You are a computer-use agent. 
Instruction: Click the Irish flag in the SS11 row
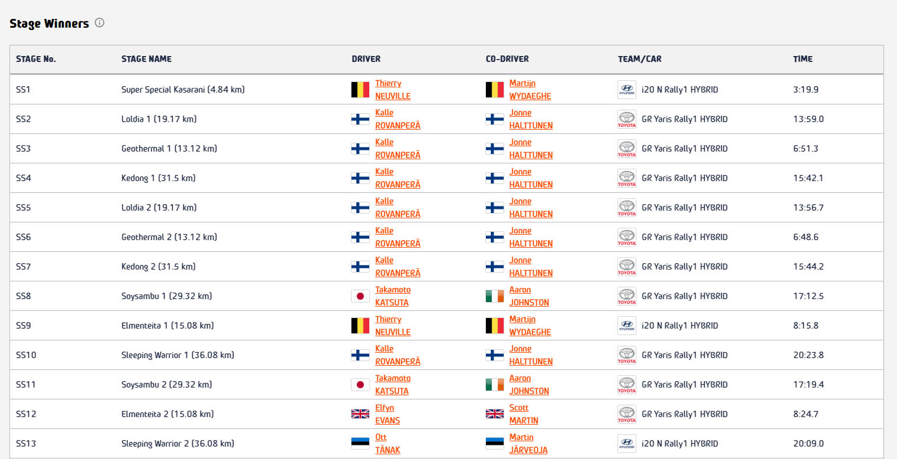click(495, 385)
